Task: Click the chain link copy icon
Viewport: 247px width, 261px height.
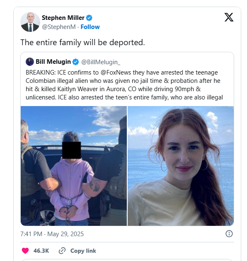Action: click(x=62, y=251)
